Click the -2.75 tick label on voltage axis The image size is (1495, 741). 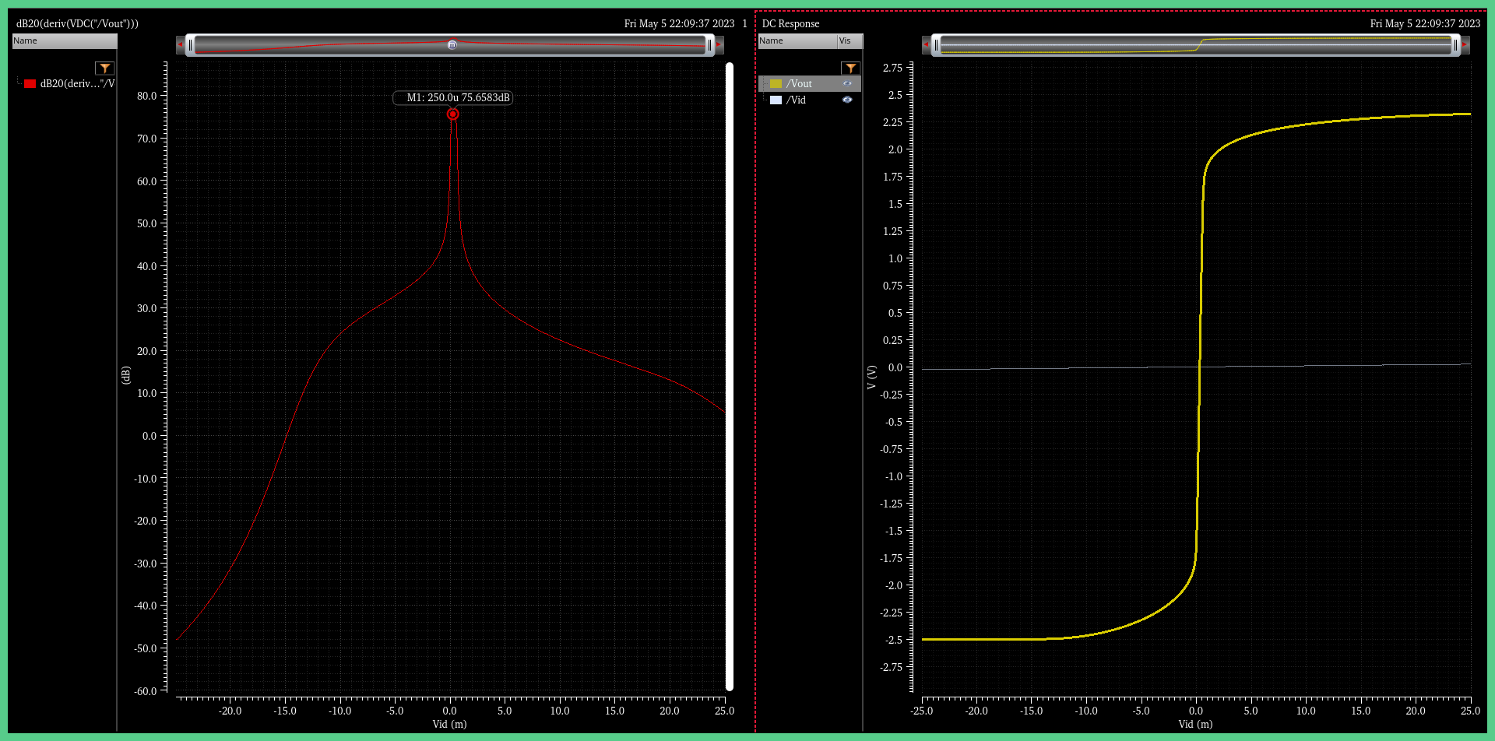891,667
